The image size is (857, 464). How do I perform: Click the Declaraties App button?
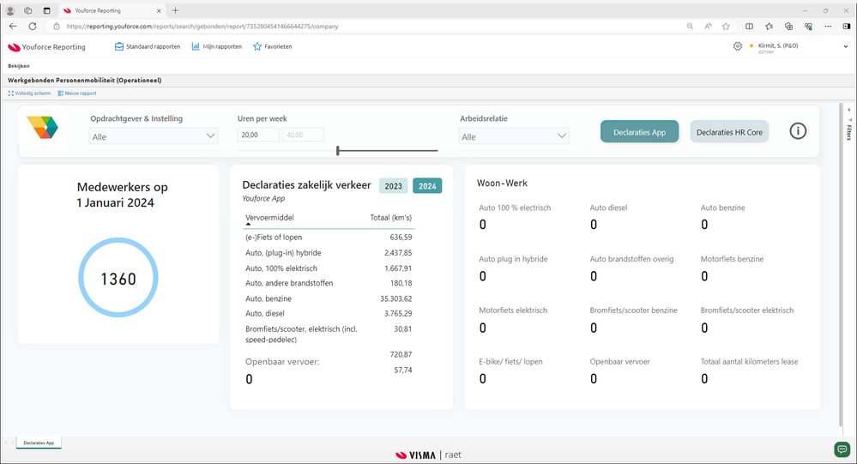pyautogui.click(x=639, y=132)
